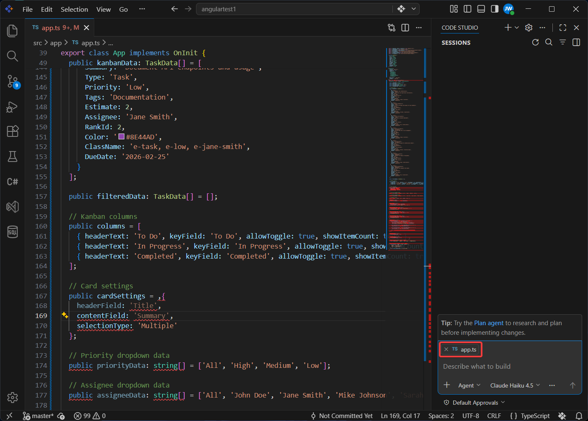
Task: Refresh the Sessions list
Action: pyautogui.click(x=535, y=42)
